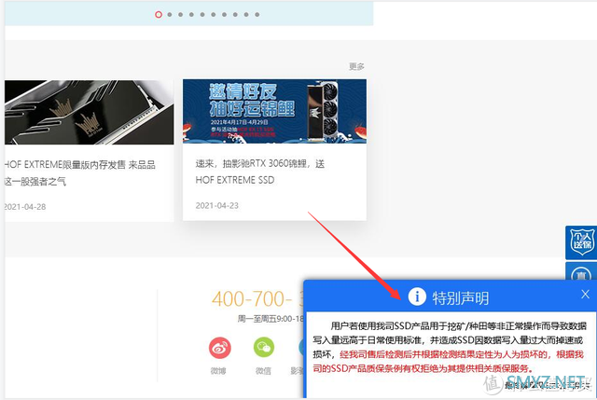The image size is (597, 400).
Task: Open the green 微信 icon
Action: [264, 347]
